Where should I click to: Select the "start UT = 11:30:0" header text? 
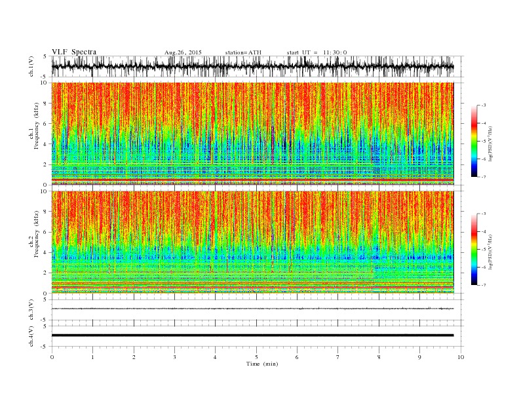(x=317, y=52)
